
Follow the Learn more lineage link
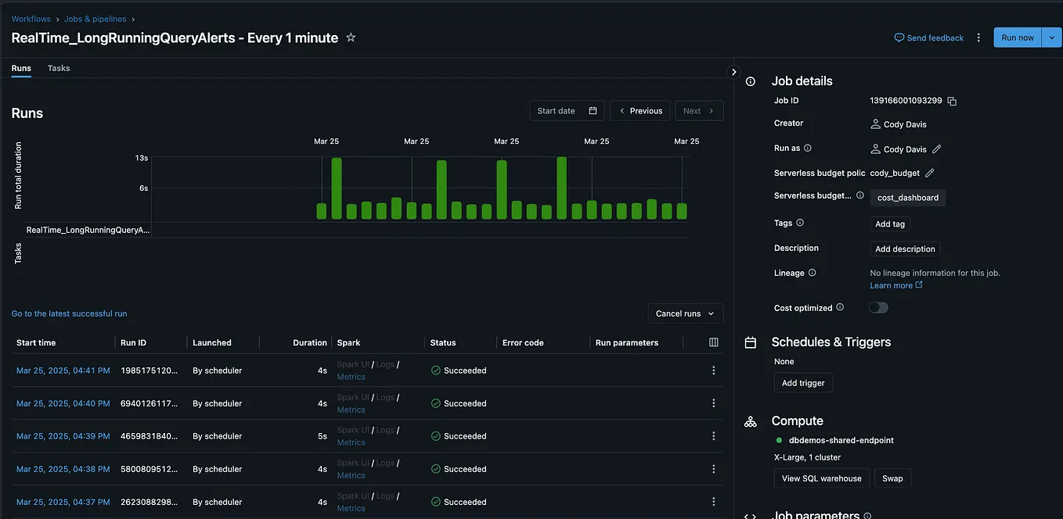(891, 285)
